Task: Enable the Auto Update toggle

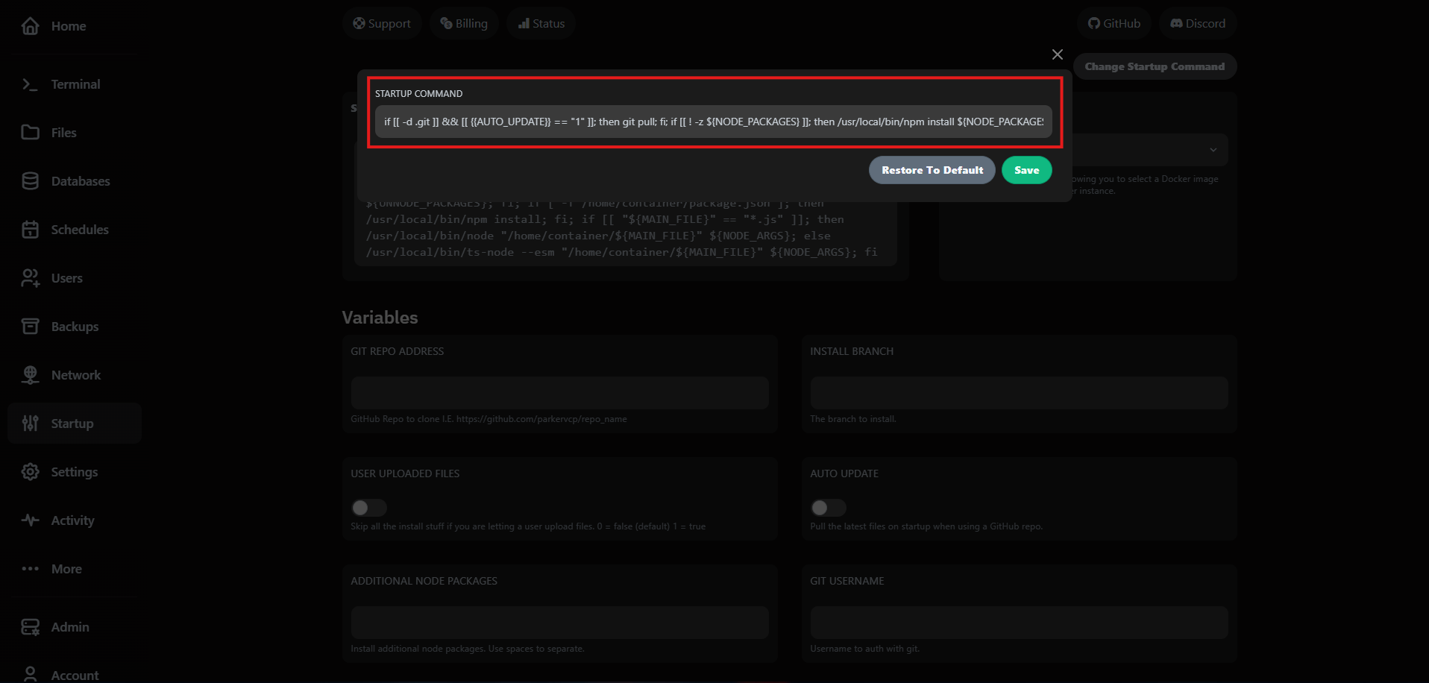Action: coord(828,508)
